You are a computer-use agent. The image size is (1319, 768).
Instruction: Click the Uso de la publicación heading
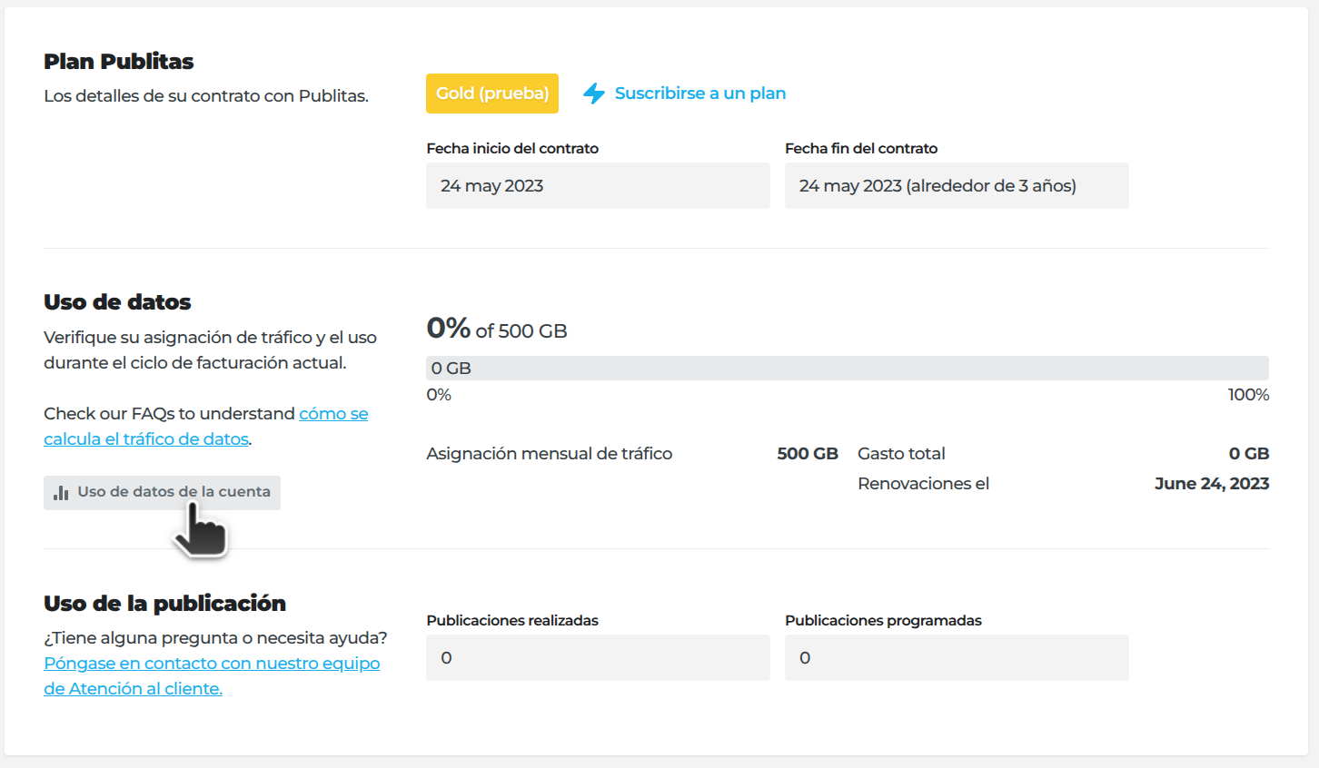(164, 604)
